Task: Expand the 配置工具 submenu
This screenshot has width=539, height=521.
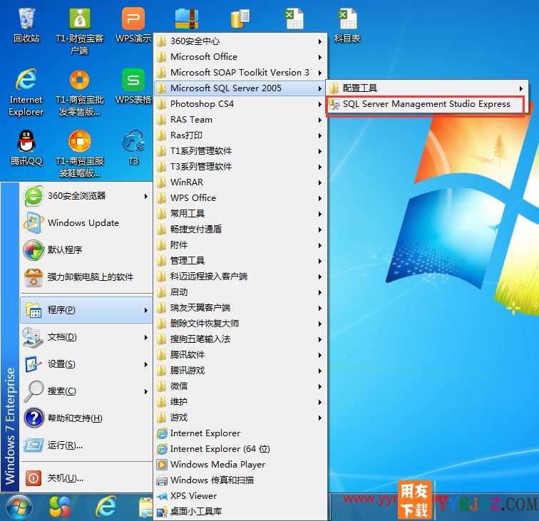Action: tap(426, 88)
